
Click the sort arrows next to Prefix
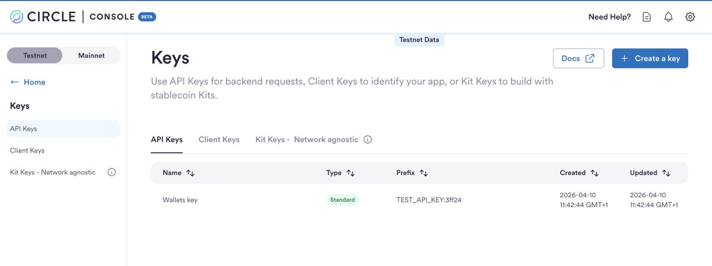(424, 173)
